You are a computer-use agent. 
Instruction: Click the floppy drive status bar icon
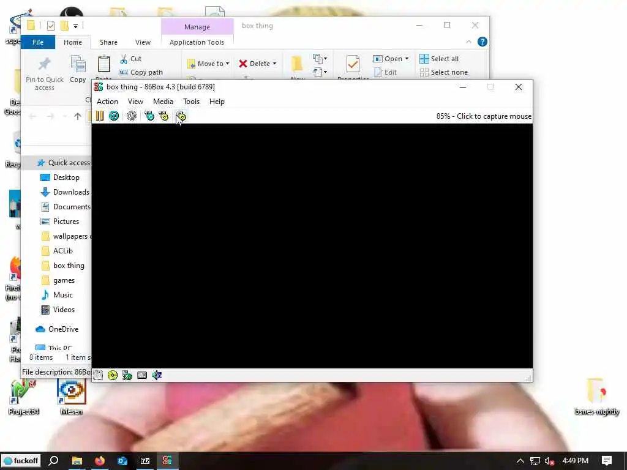pos(98,375)
